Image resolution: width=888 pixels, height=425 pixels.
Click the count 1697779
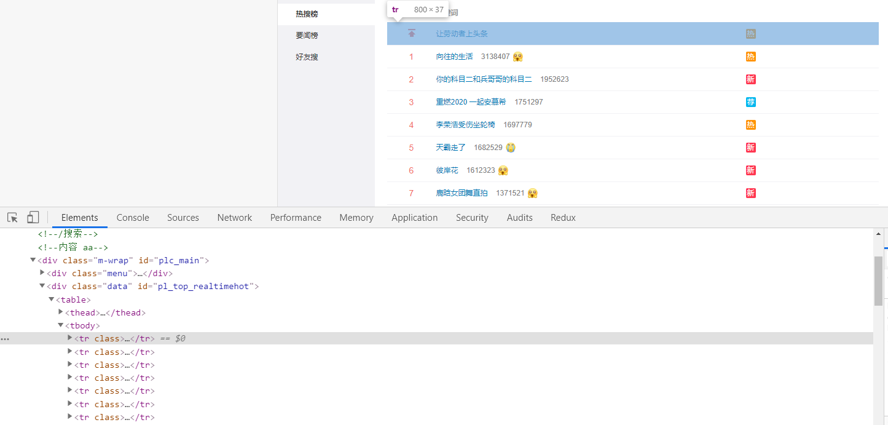(x=518, y=125)
